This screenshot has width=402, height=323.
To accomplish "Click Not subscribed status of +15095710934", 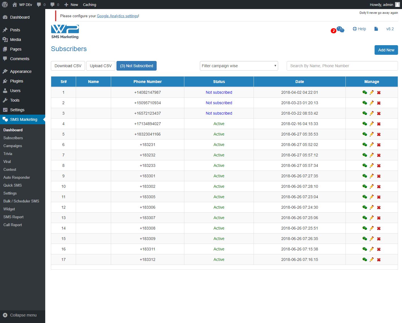I will [x=219, y=103].
